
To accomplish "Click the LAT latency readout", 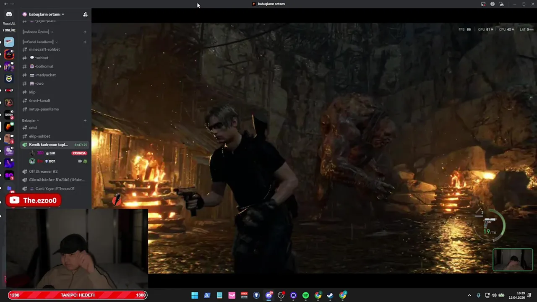I will tap(527, 29).
